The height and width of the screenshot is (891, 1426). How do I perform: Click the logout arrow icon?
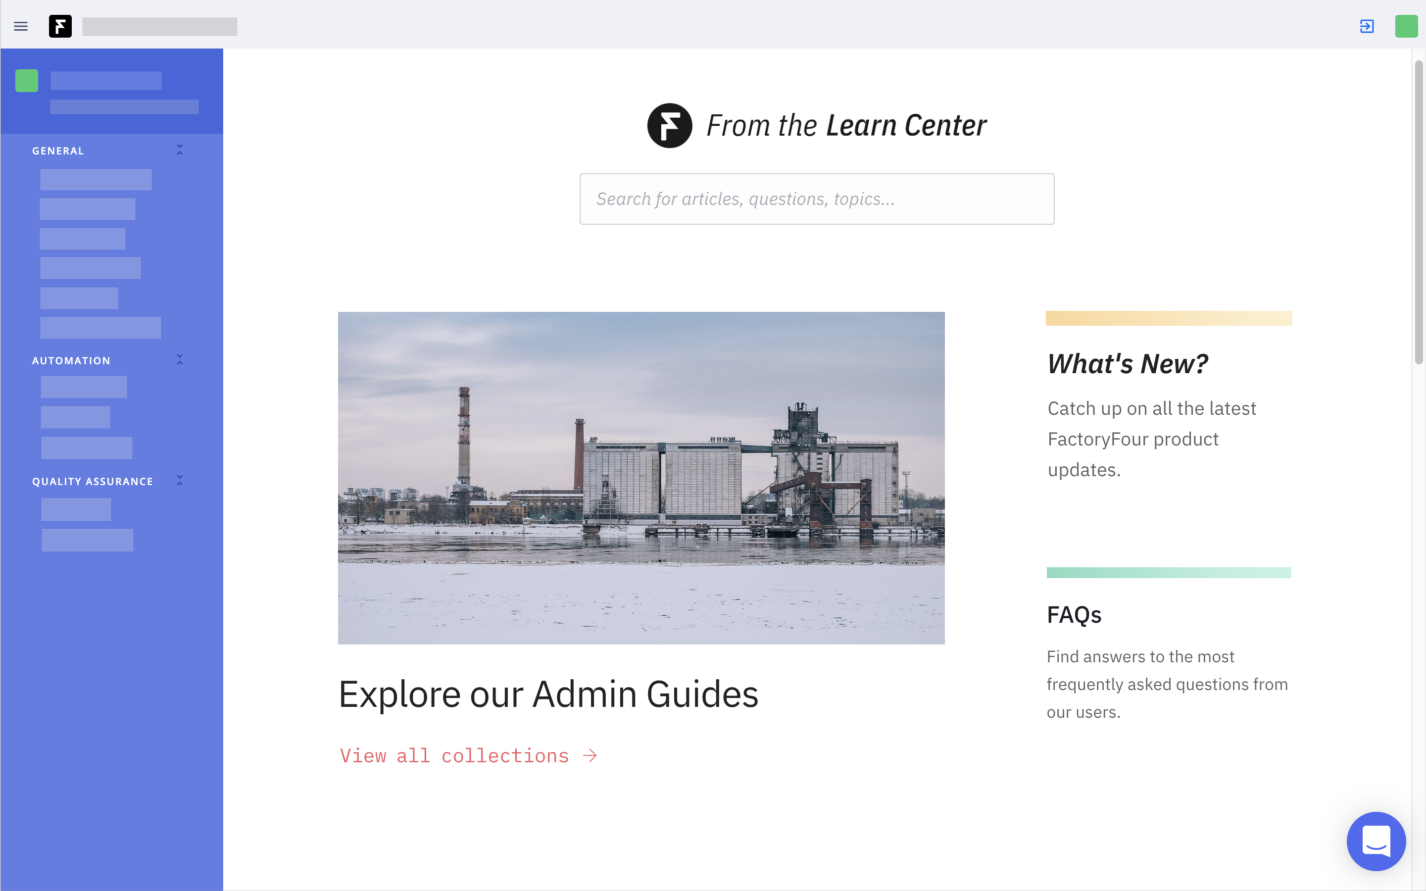click(x=1367, y=26)
